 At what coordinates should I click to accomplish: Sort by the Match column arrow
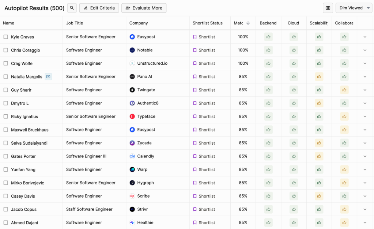pyautogui.click(x=248, y=23)
